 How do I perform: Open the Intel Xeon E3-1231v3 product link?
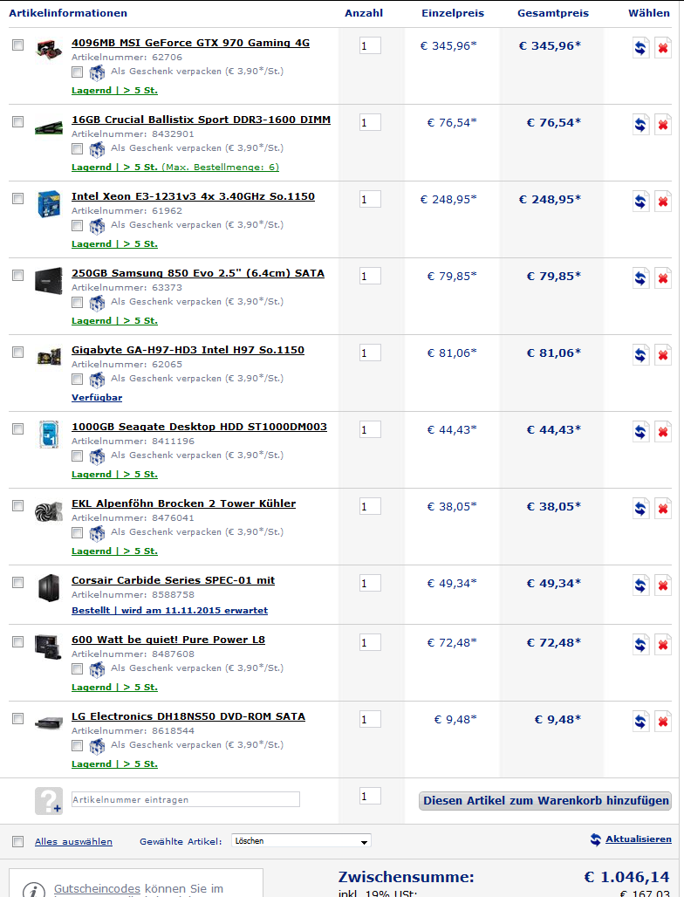tap(193, 196)
